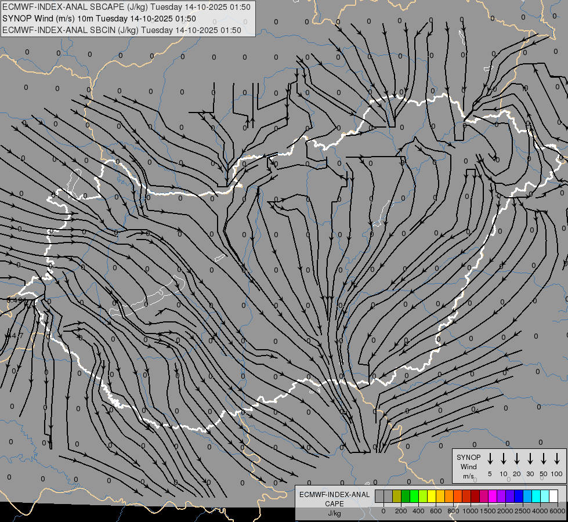This screenshot has height=522, width=568.
Task: Click the wind arrow above the 100 label
Action: pyautogui.click(x=557, y=459)
